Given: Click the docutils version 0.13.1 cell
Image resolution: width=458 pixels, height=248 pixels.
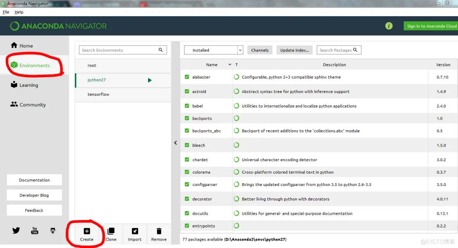Looking at the screenshot, I should (x=442, y=213).
